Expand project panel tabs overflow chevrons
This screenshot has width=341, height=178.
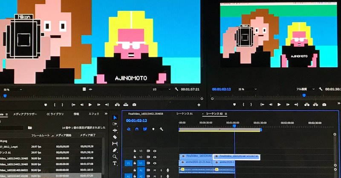[106, 113]
